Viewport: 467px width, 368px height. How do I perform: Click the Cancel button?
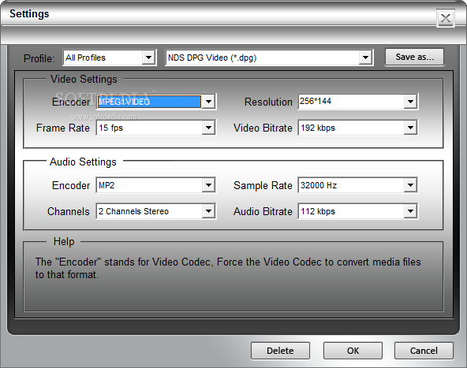424,351
